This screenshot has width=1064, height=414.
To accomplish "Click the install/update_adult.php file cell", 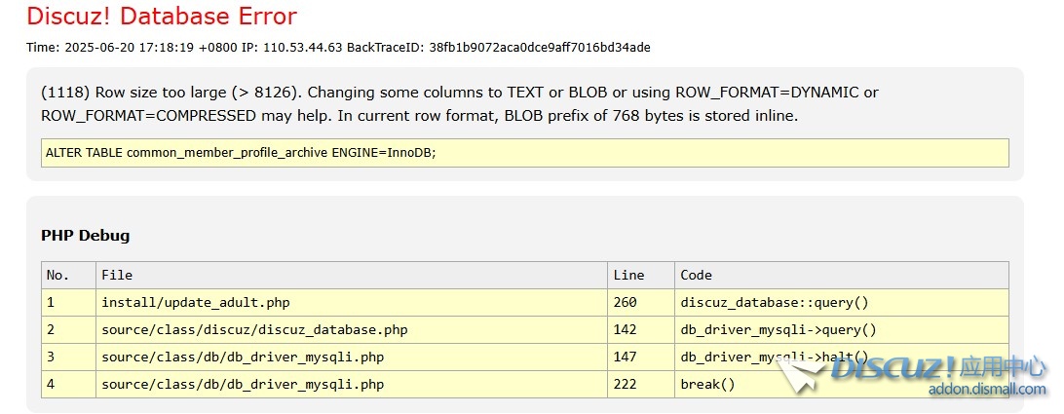I will click(x=352, y=303).
